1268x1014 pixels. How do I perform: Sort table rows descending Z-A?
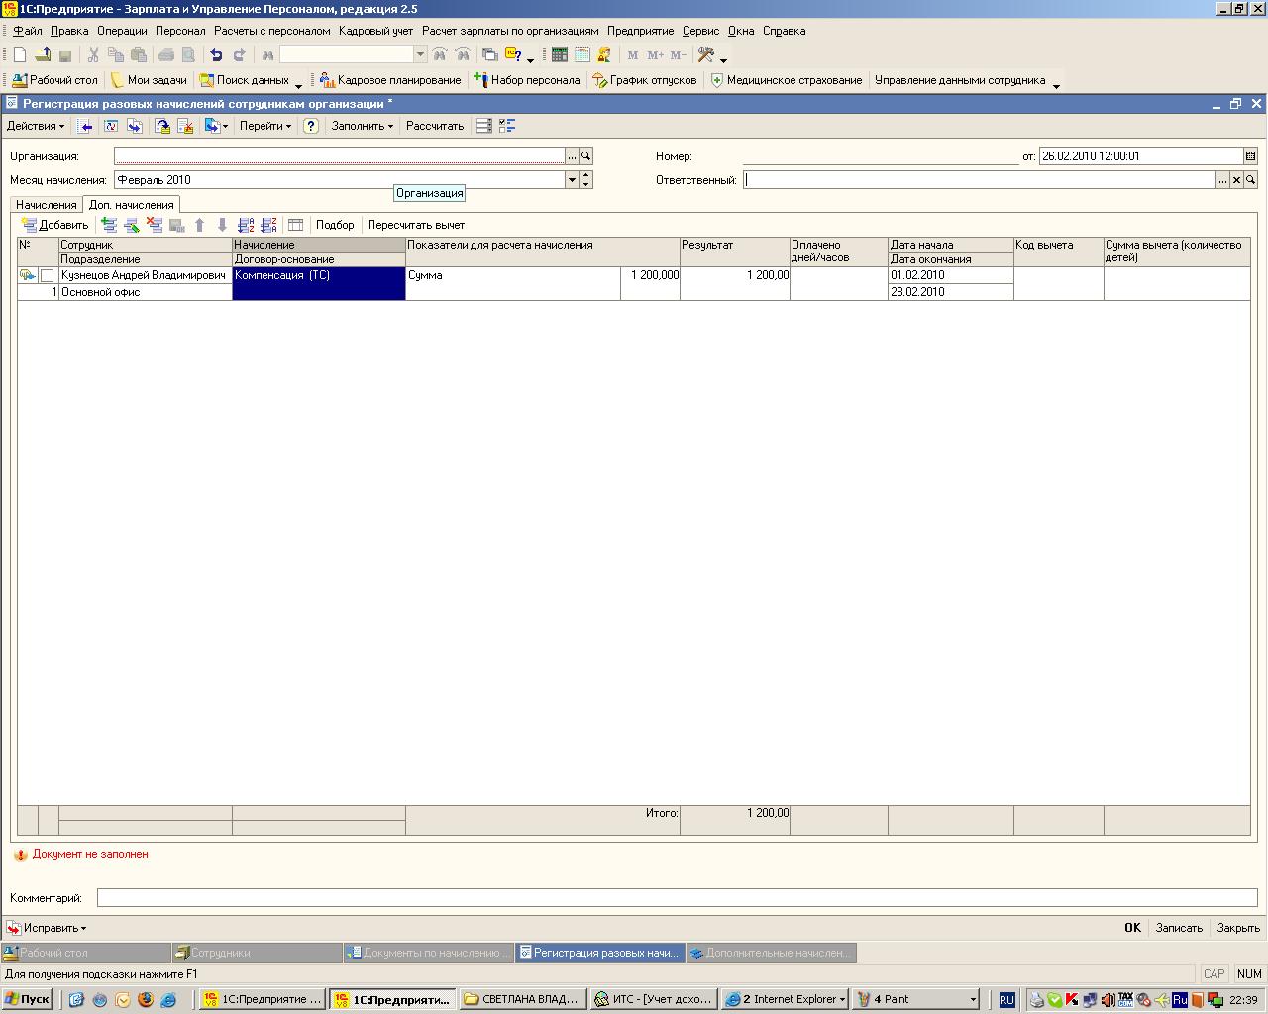coord(268,225)
